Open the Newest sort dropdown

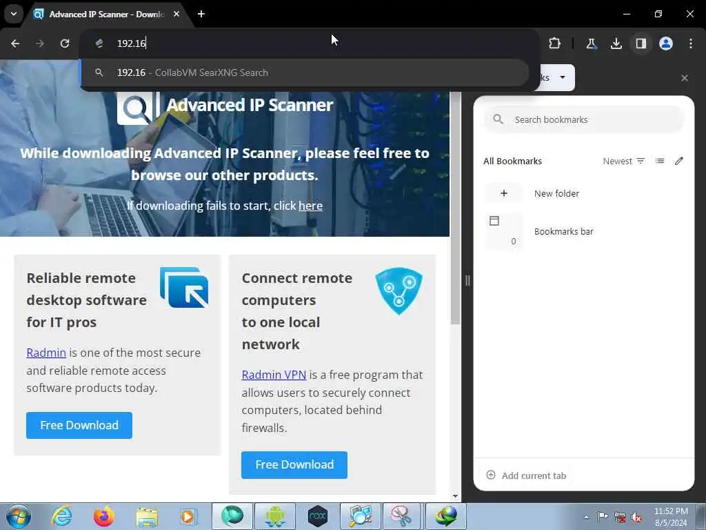623,161
